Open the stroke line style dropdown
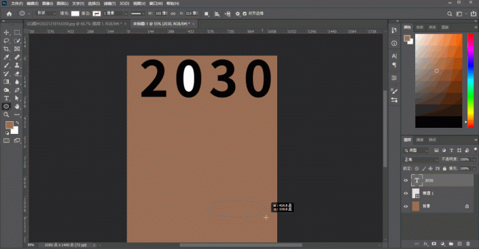 click(137, 14)
